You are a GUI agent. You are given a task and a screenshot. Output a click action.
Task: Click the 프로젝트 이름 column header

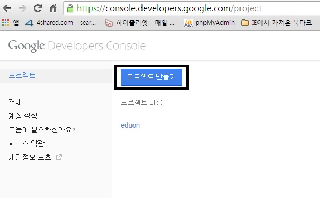141,102
